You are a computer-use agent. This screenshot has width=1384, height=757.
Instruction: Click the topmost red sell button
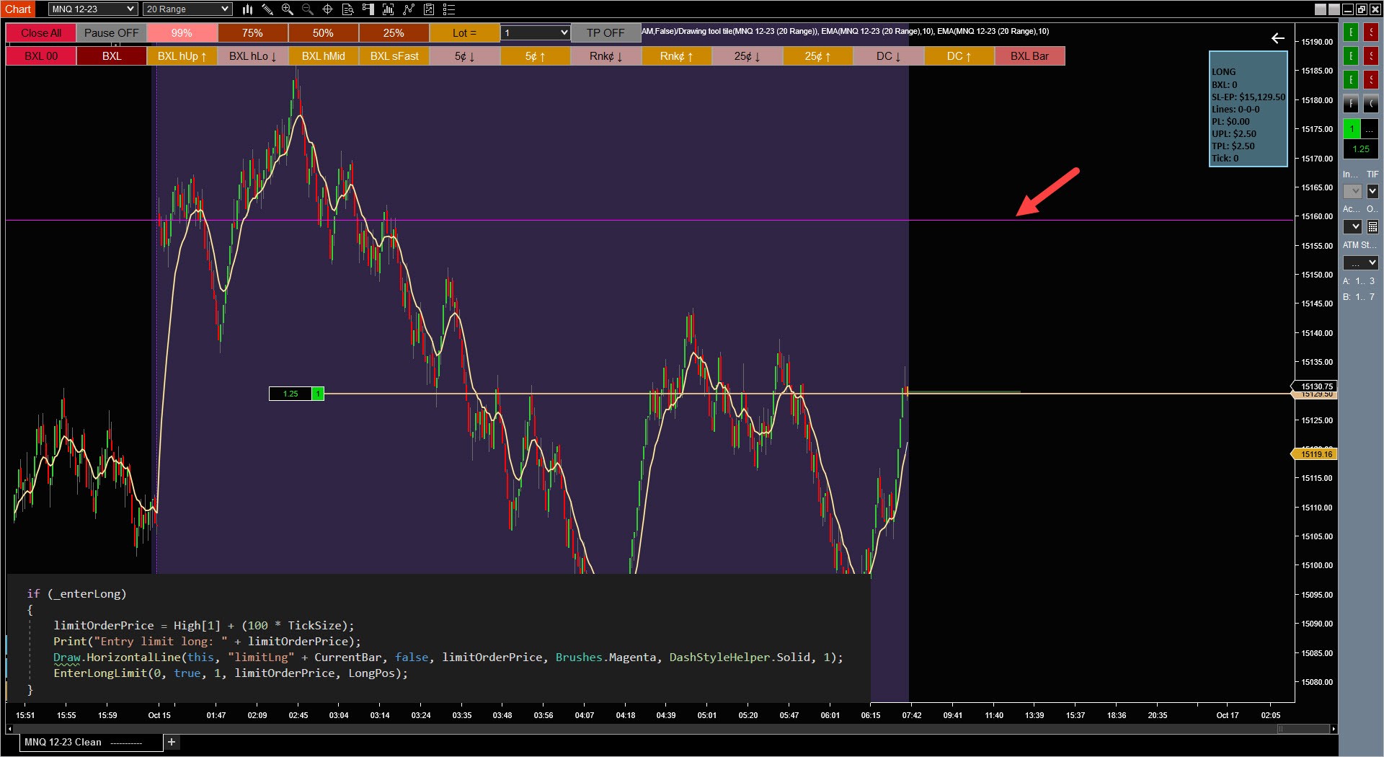[x=1371, y=32]
